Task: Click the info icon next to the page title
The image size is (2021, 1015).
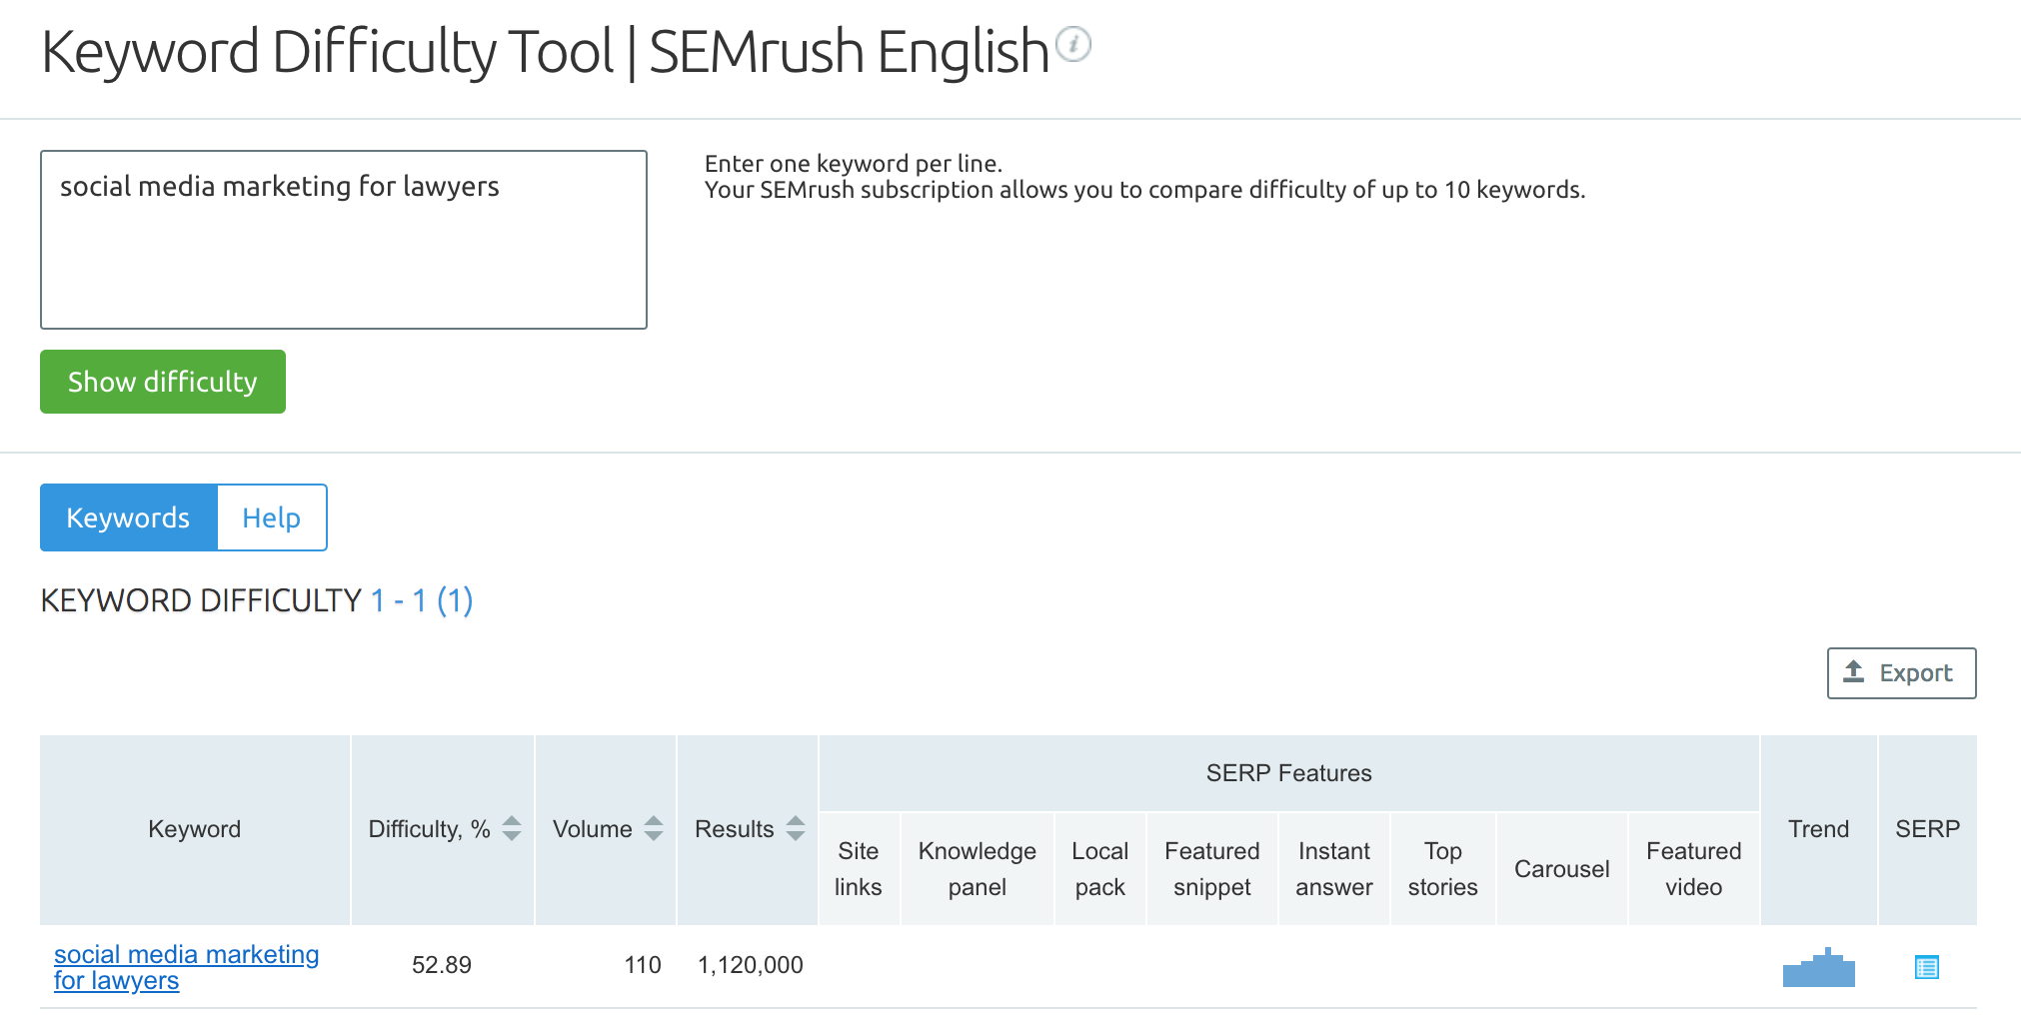Action: (1073, 44)
